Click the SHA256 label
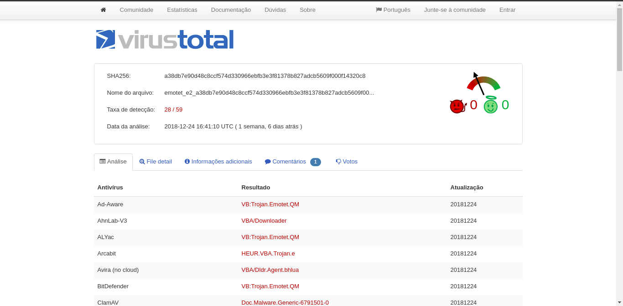623x306 pixels. 119,76
